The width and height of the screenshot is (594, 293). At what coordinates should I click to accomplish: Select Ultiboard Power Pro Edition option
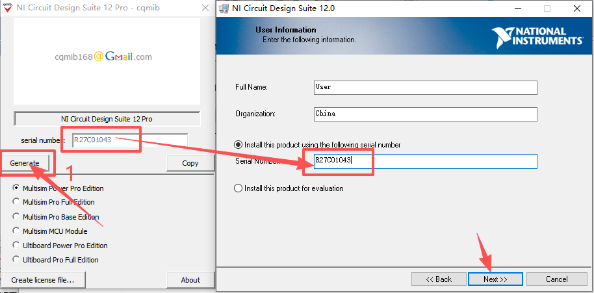pos(16,246)
